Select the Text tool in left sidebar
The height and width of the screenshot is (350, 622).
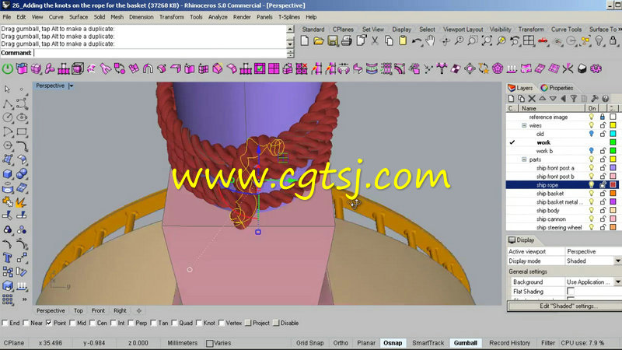pos(7,258)
